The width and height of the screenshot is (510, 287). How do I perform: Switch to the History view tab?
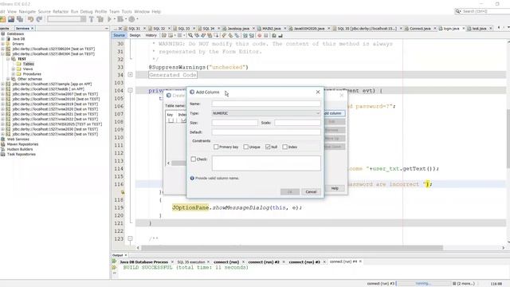click(151, 35)
